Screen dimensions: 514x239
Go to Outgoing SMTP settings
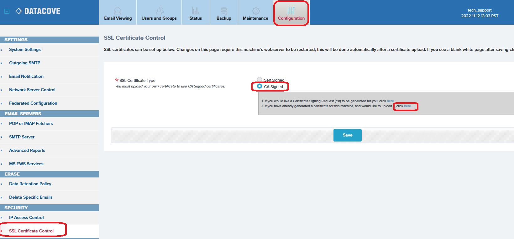[x=24, y=63]
